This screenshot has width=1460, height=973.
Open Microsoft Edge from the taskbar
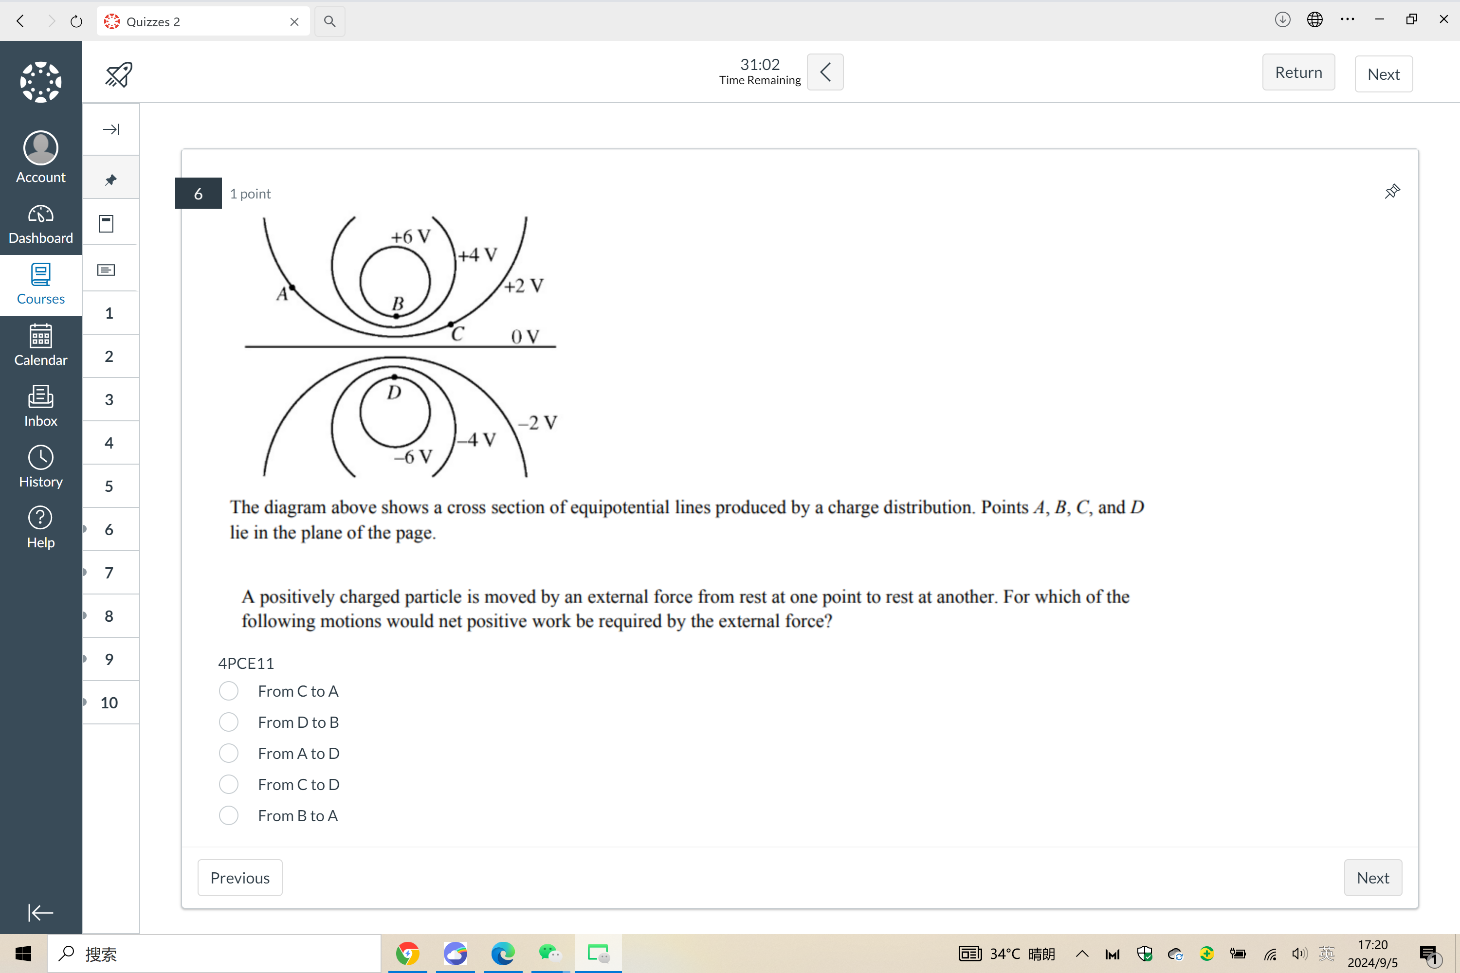503,954
